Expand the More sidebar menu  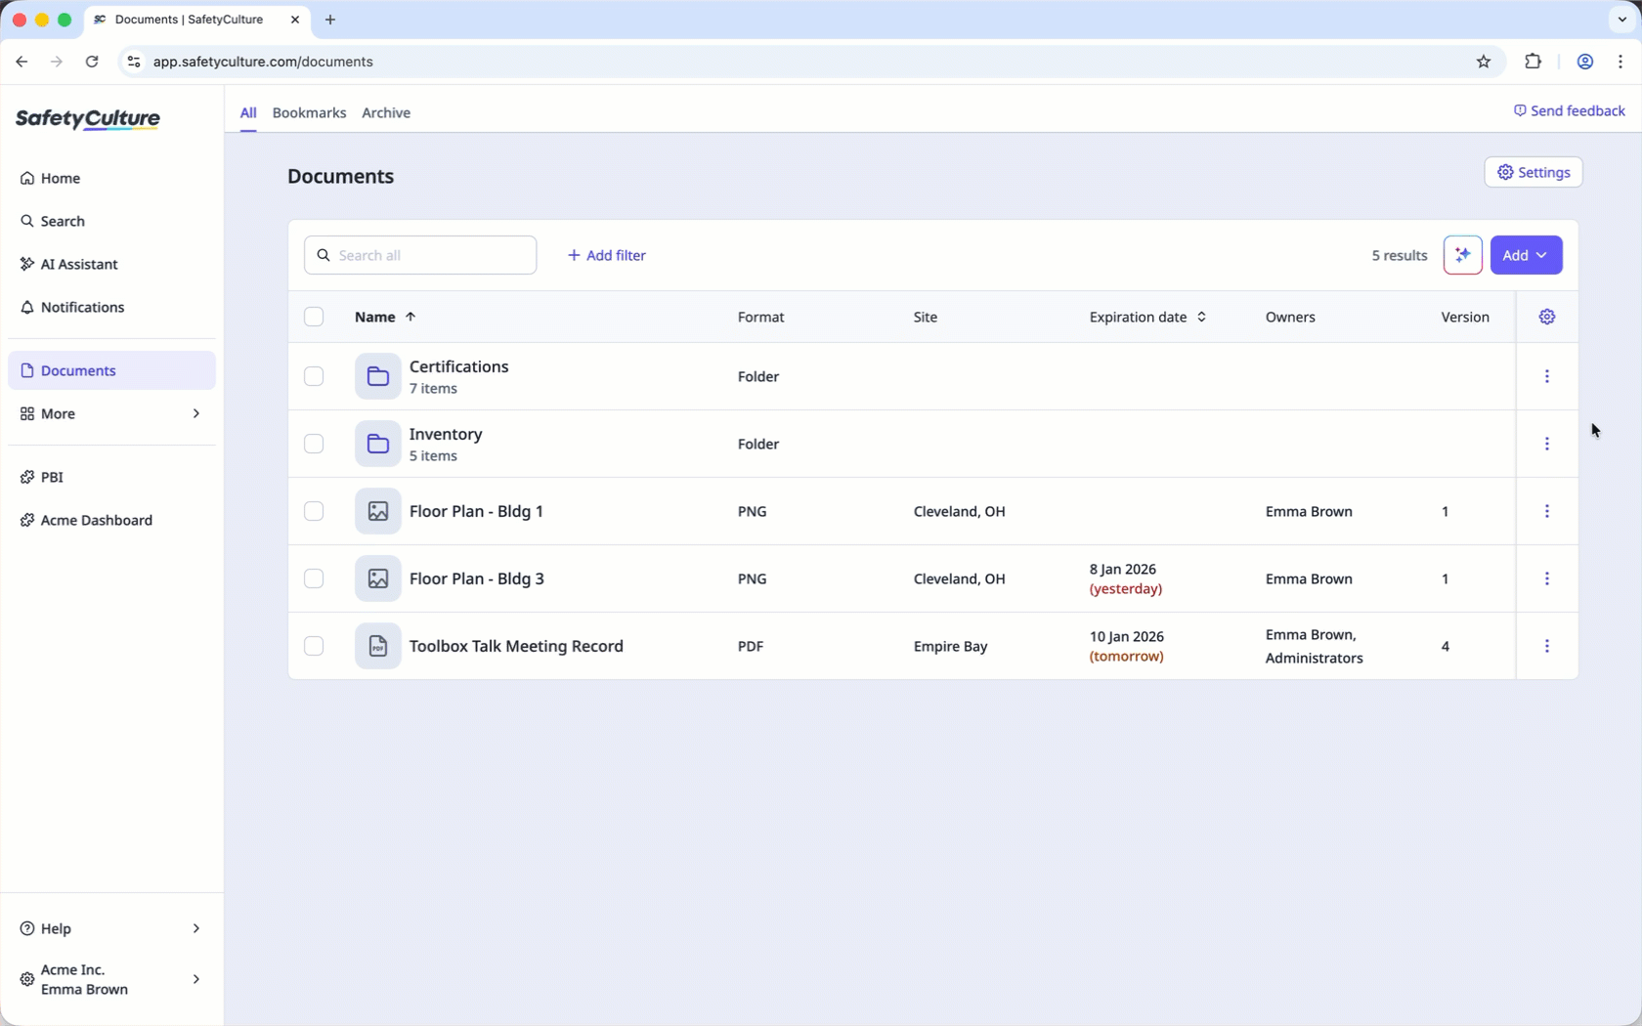click(x=111, y=413)
